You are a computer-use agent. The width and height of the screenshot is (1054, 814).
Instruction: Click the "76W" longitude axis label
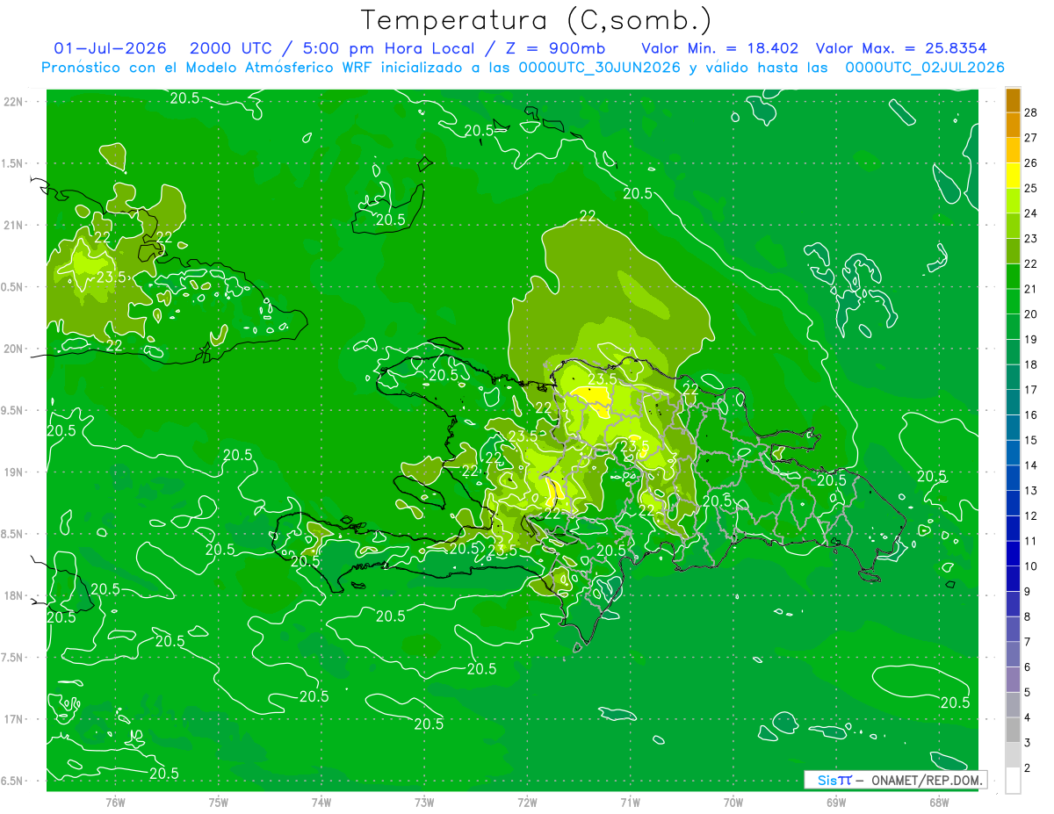(115, 802)
